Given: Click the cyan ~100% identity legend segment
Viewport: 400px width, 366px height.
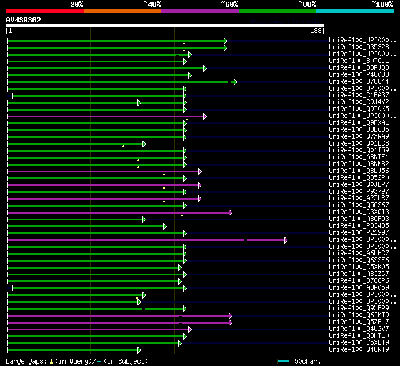Looking at the screenshot, I should coord(356,11).
